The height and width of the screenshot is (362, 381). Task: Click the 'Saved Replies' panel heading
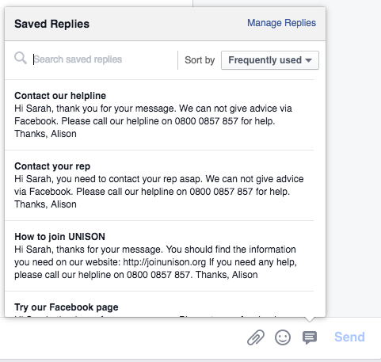tap(51, 24)
